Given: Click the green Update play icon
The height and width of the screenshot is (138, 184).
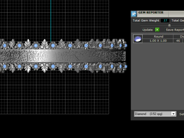Looking at the screenshot, I should (x=157, y=30).
